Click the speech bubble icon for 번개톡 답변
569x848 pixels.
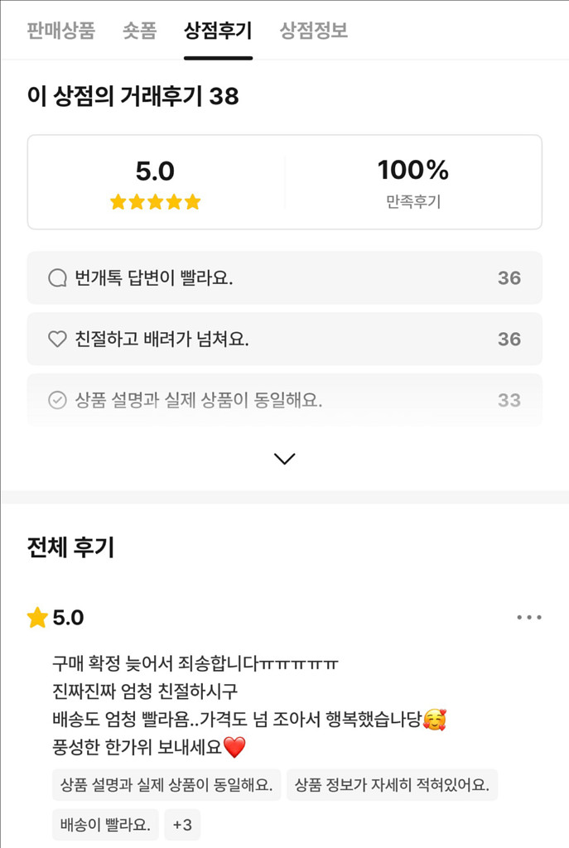pos(57,278)
